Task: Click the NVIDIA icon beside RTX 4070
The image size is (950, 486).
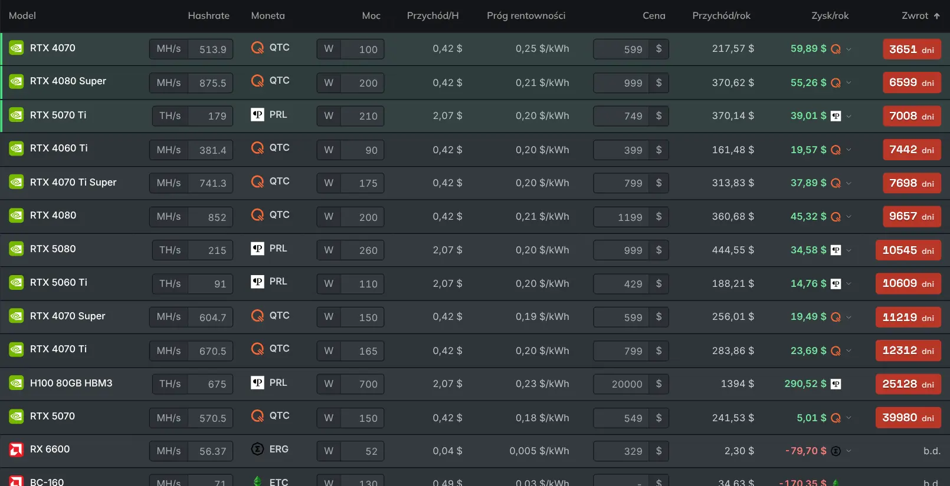Action: point(16,48)
